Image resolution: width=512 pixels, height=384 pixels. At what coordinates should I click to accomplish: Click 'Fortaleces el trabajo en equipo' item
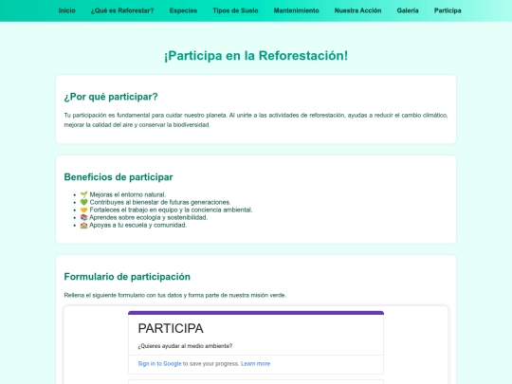[x=166, y=210]
